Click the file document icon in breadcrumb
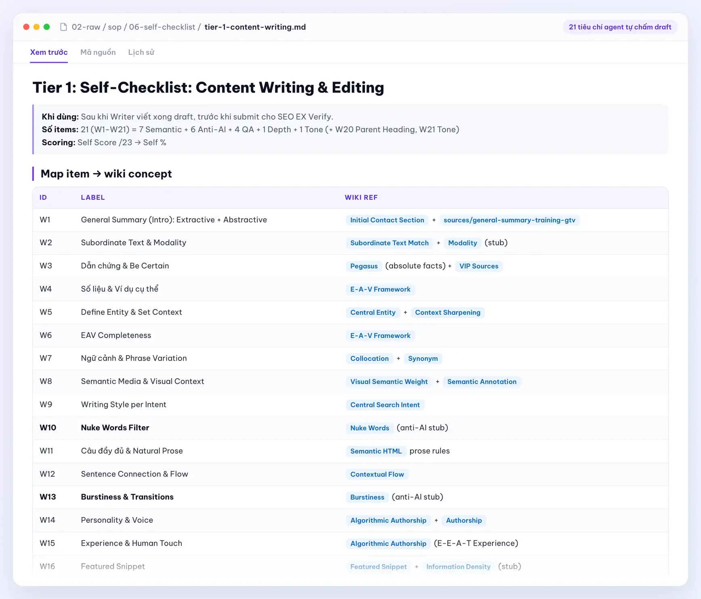 (x=63, y=27)
